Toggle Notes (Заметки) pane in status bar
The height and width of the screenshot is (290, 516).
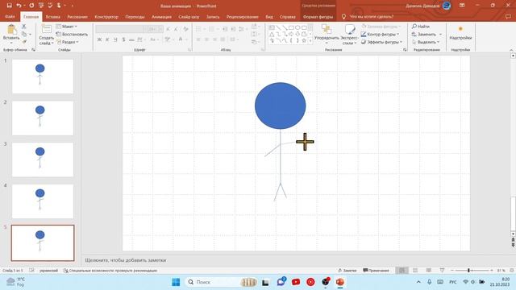tap(347, 271)
